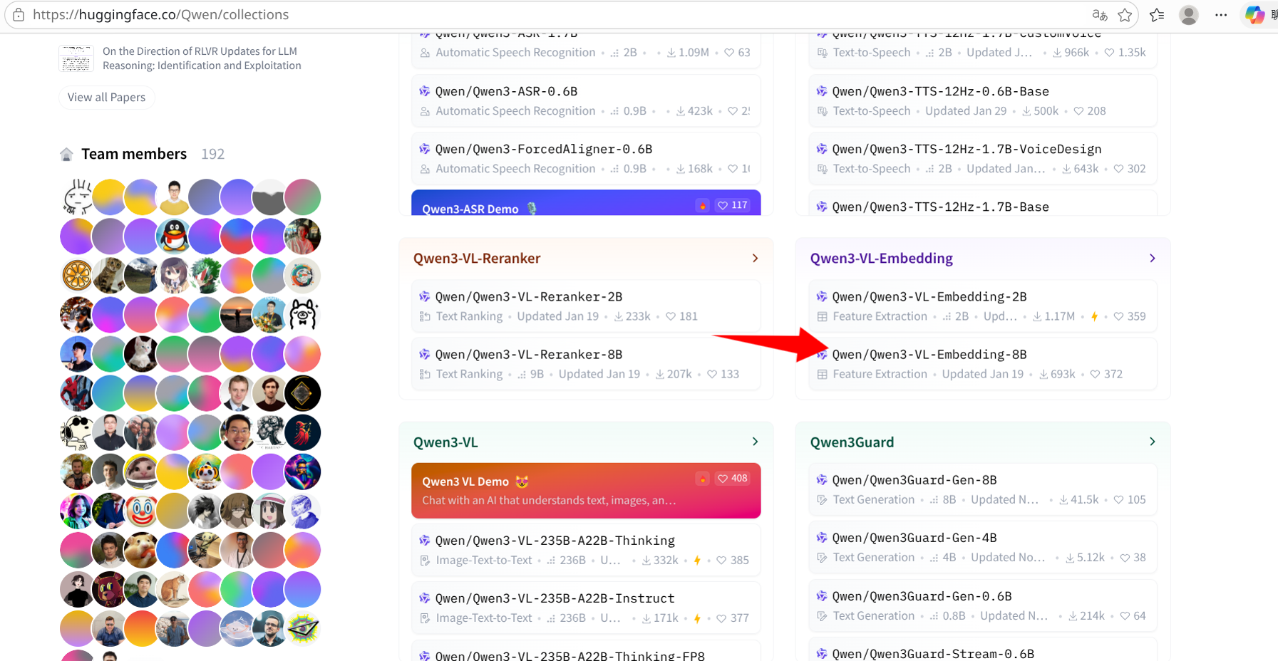Open Qwen/Qwen3-VL-Embedding-8B model

(x=929, y=355)
